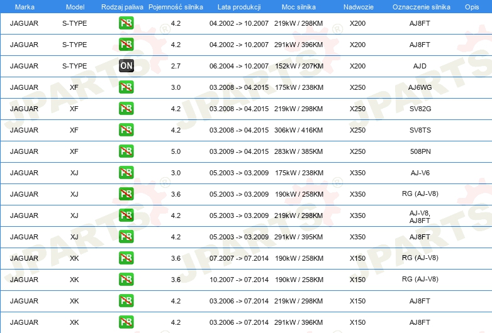Click the petrol icon in the XF 5.0 row
492x333 pixels.
pos(126,151)
